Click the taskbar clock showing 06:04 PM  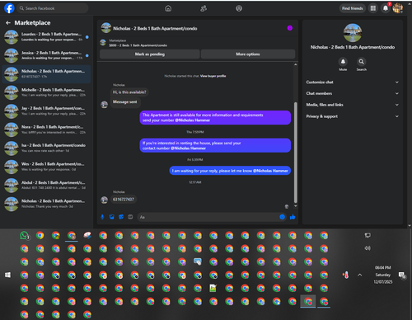[x=383, y=275]
